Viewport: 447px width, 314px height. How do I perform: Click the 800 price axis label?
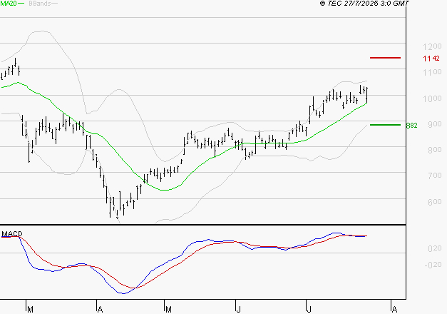coord(435,150)
